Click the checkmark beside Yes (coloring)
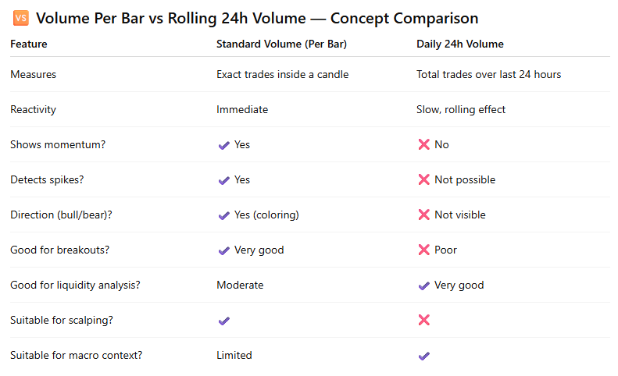618x376 pixels. point(223,215)
